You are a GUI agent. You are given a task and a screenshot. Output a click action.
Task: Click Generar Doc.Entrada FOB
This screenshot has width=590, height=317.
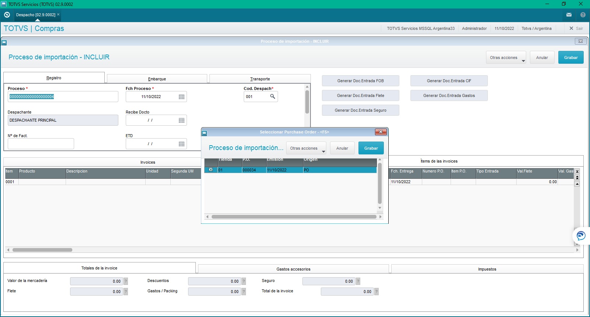(x=361, y=81)
